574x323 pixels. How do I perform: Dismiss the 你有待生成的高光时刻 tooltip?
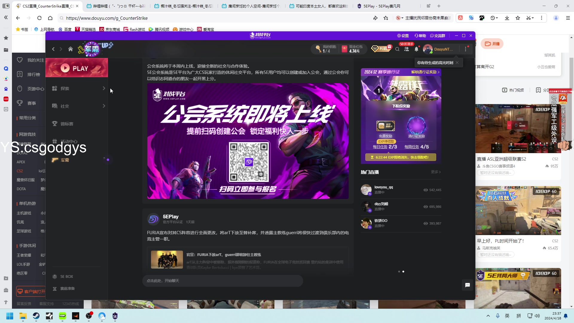[457, 63]
